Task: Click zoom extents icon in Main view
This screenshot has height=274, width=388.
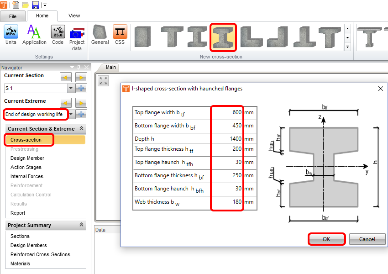Action: (104, 81)
